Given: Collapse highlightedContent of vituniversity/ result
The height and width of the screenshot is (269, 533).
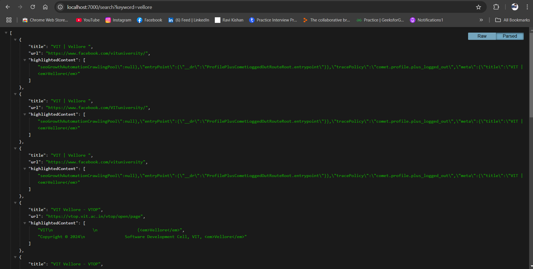Looking at the screenshot, I should click(x=25, y=60).
